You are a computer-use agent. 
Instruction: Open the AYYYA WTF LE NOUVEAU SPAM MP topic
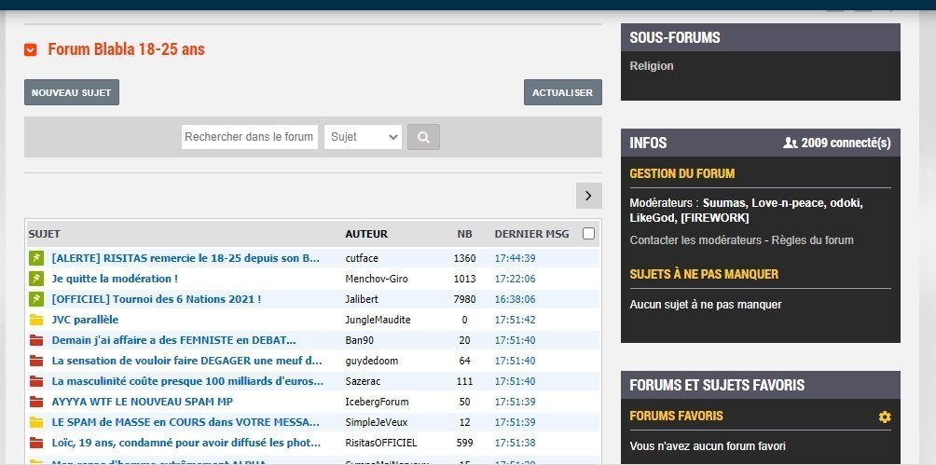[x=142, y=402]
